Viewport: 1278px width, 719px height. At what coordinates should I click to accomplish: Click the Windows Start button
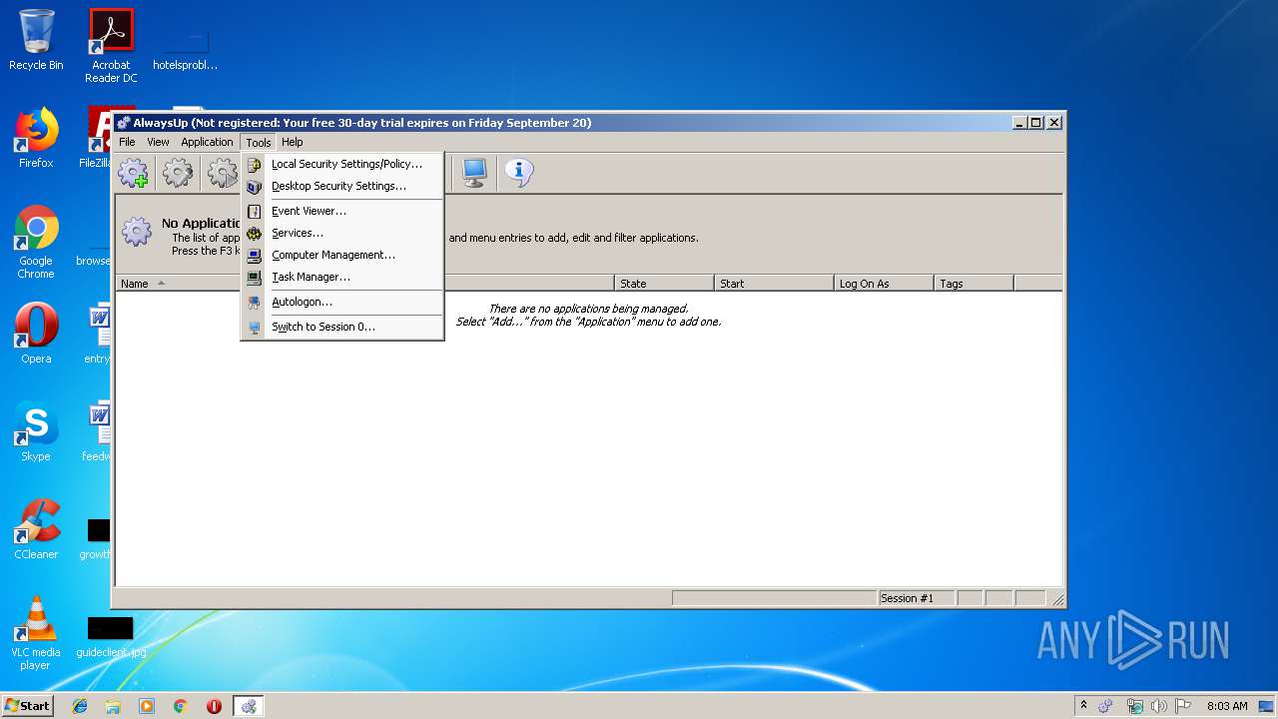pyautogui.click(x=28, y=705)
